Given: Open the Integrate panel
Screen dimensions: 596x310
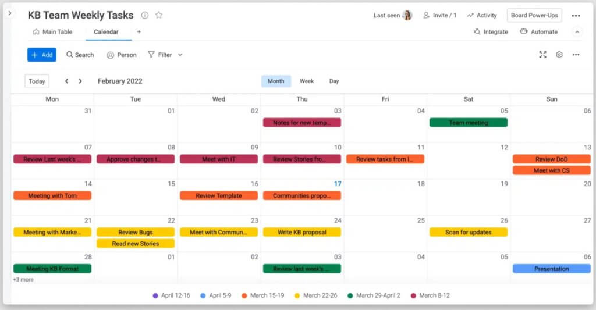Looking at the screenshot, I should click(491, 32).
